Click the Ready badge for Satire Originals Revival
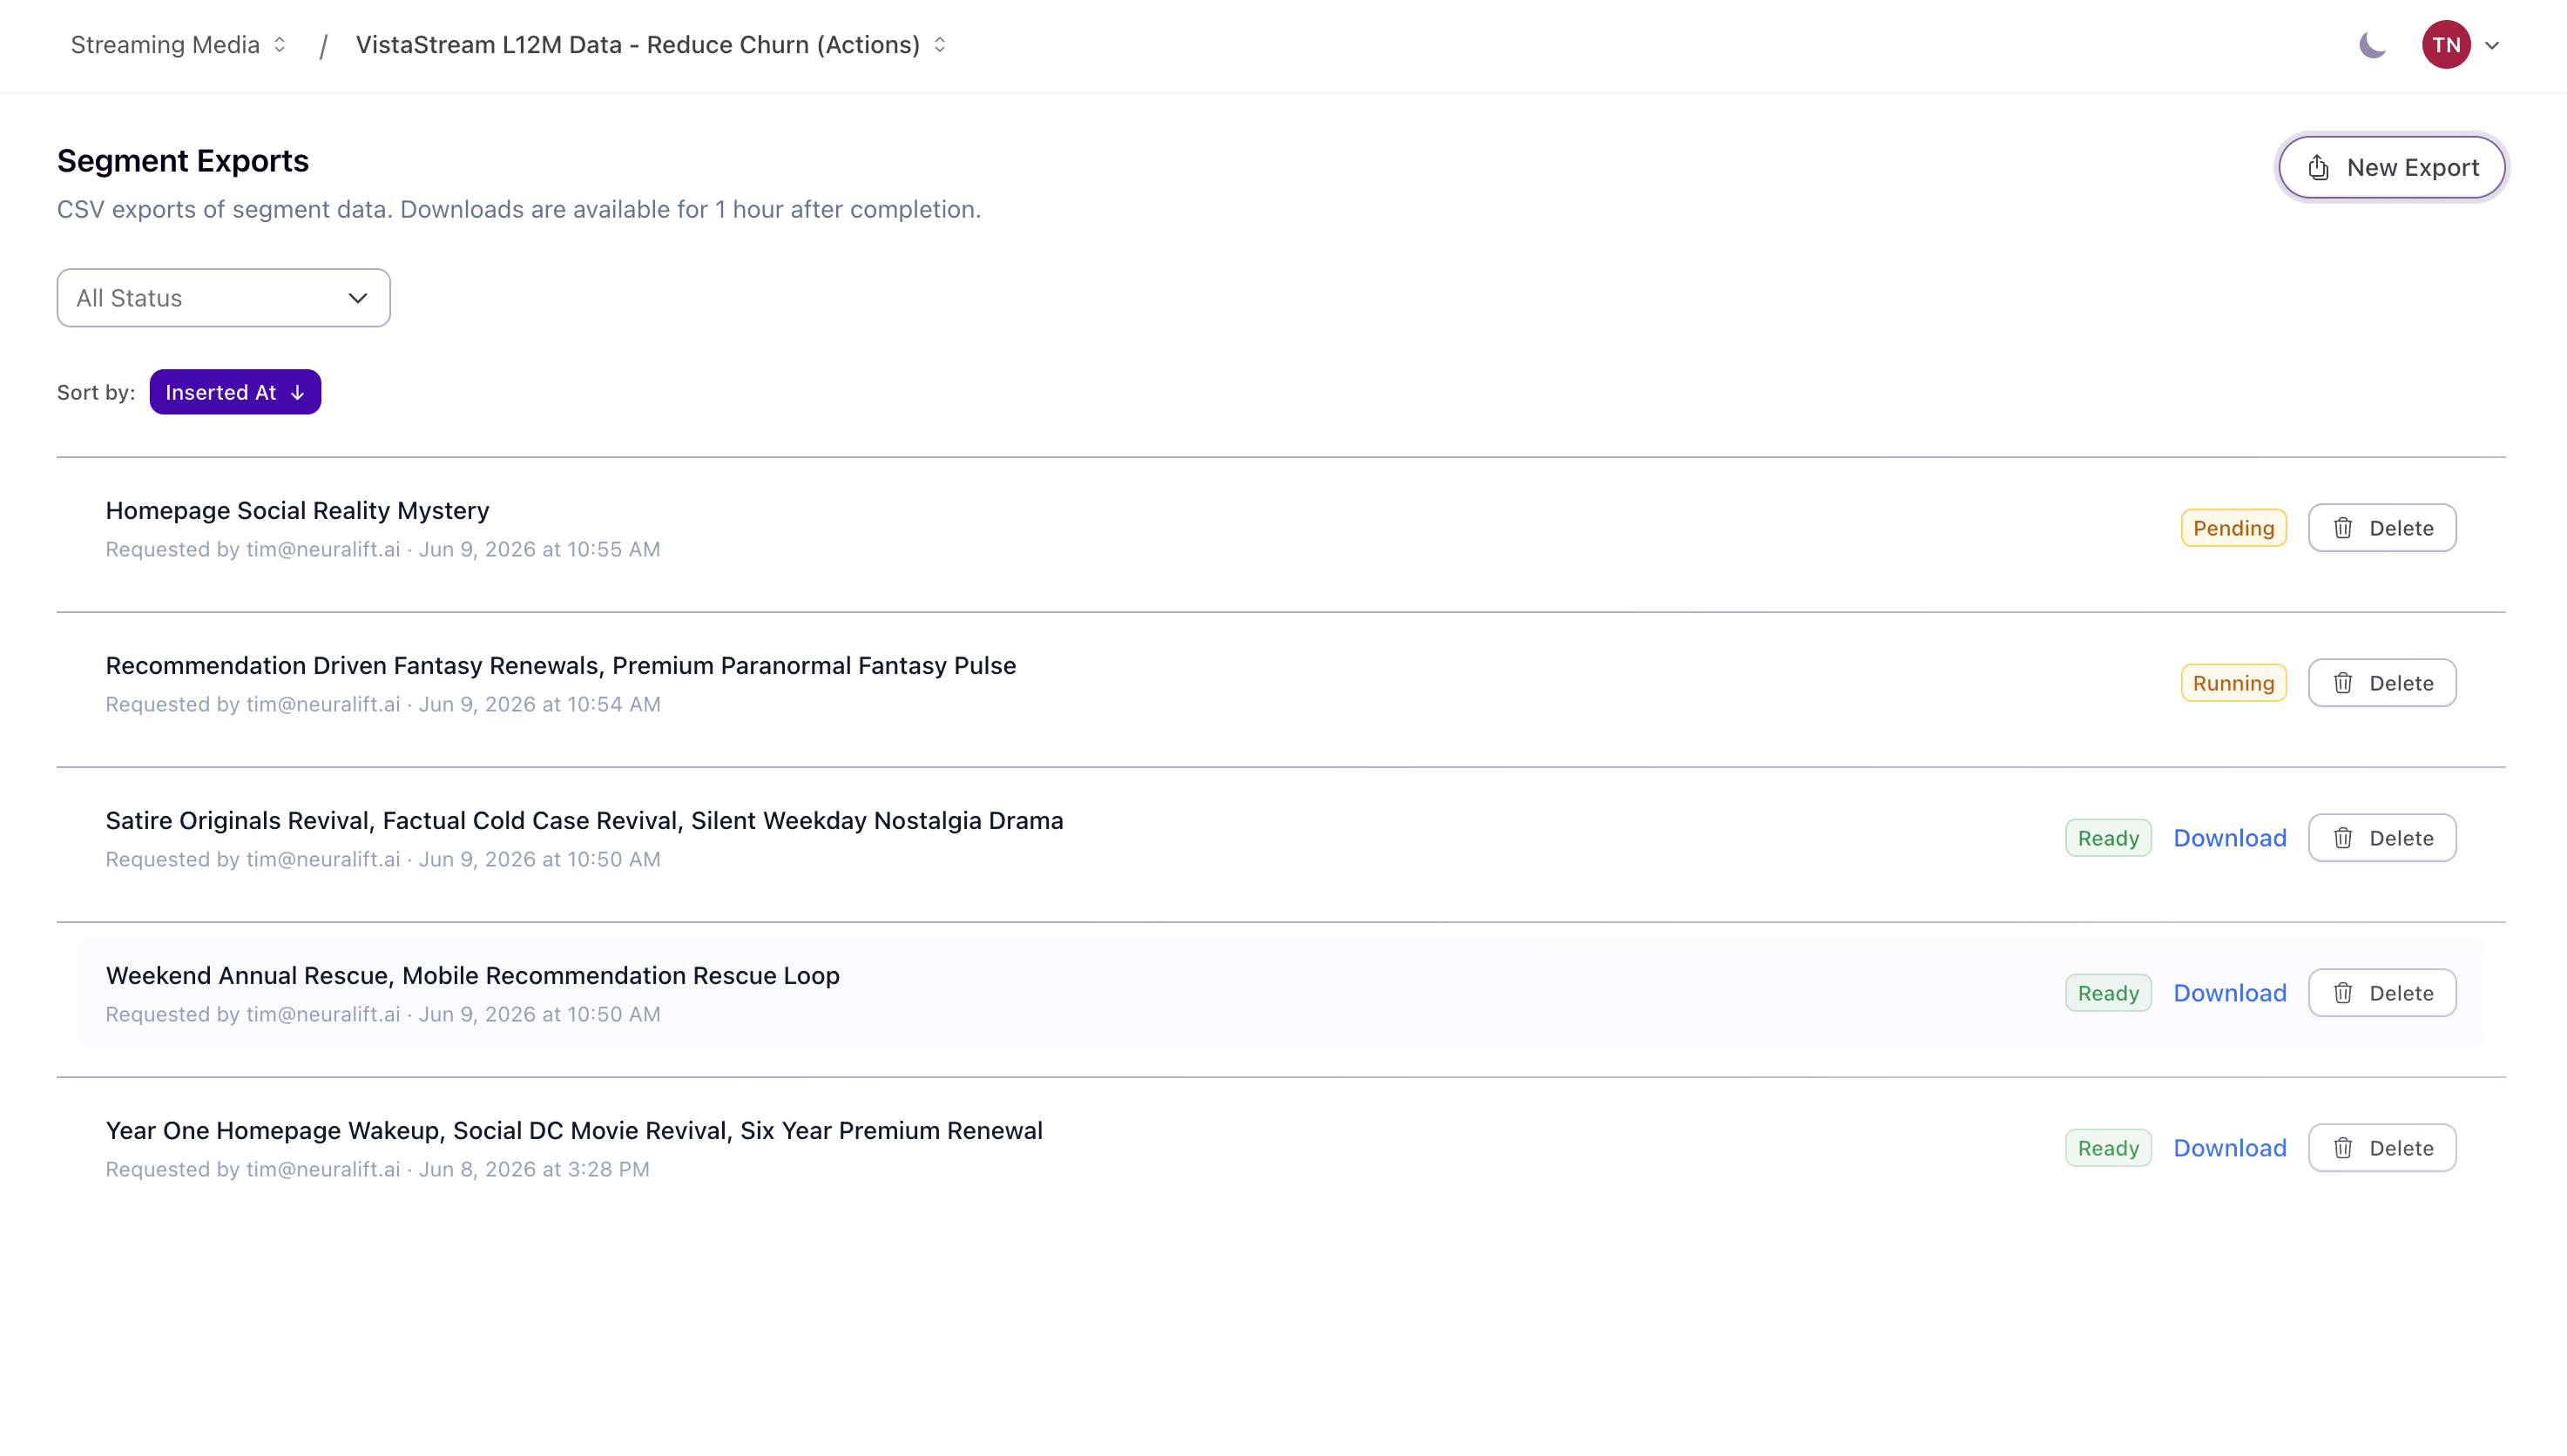 (2108, 838)
